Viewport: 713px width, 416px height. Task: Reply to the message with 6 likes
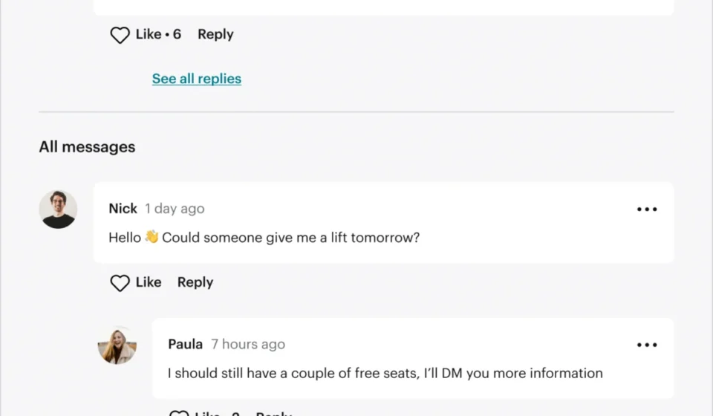[x=215, y=35]
